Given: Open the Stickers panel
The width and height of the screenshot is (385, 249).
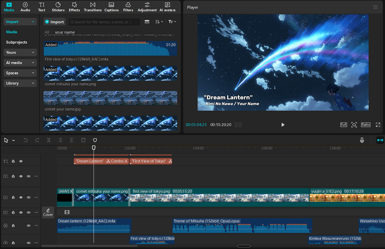Looking at the screenshot, I should pos(58,7).
